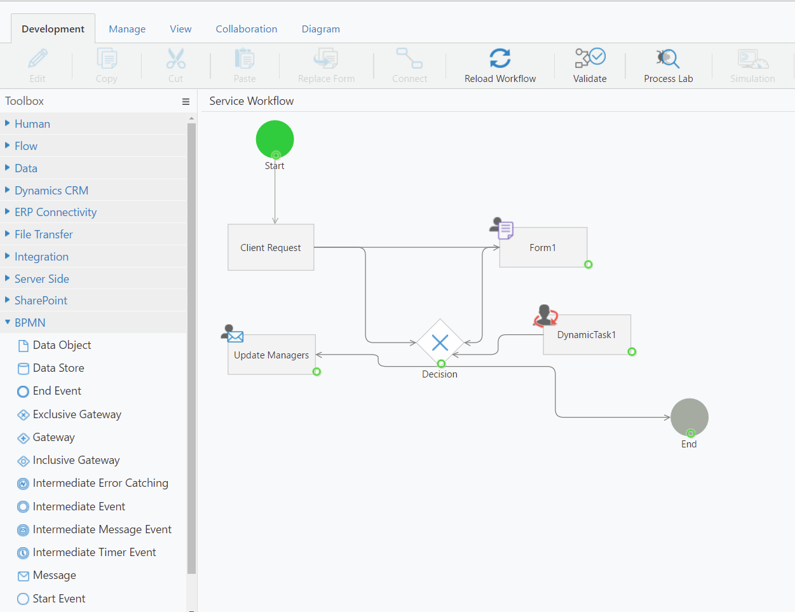Switch to the Manage tab

(x=127, y=29)
